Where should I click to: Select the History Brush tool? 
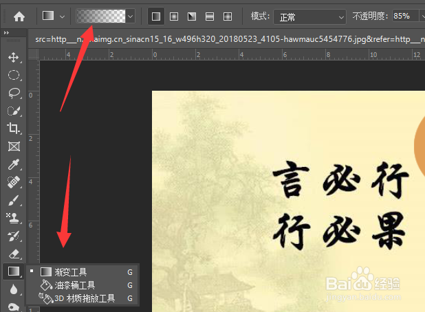[14, 236]
